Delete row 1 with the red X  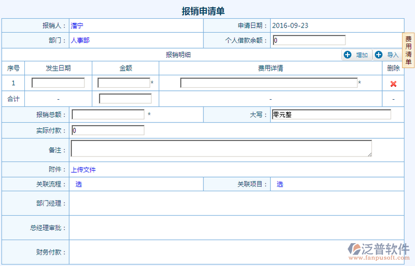pos(393,84)
